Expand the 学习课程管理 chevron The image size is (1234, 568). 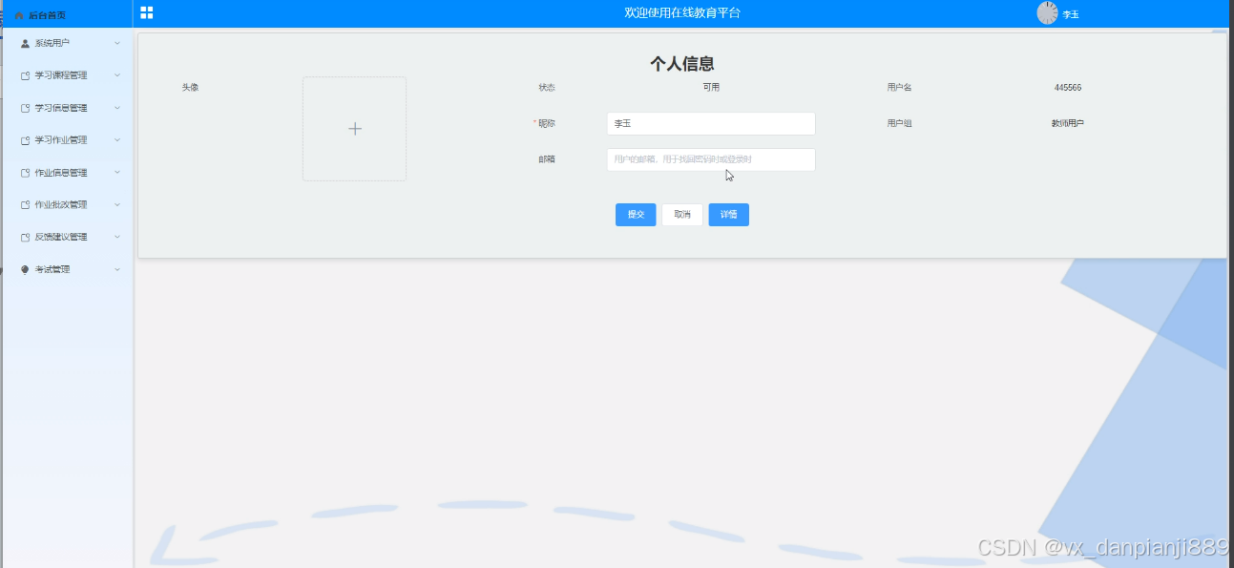pos(117,75)
